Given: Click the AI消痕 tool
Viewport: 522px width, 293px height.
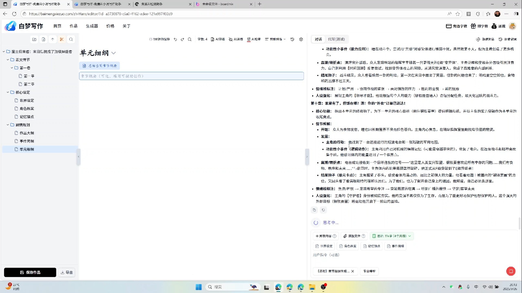Looking at the screenshot, I should (x=236, y=39).
